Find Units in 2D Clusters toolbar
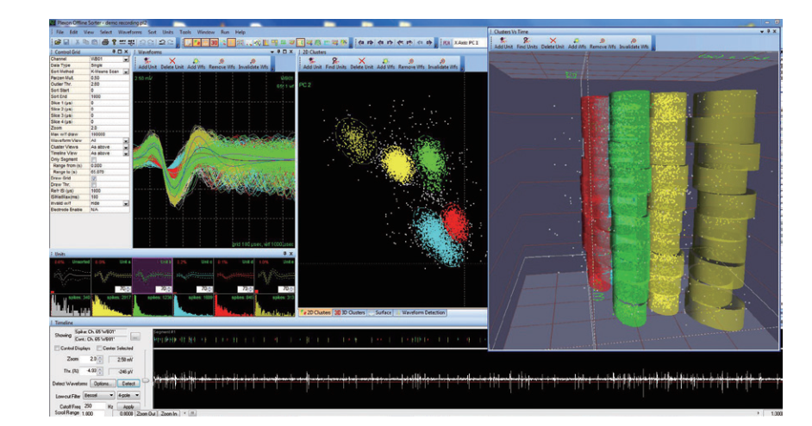This screenshot has height=426, width=812. pos(335,64)
